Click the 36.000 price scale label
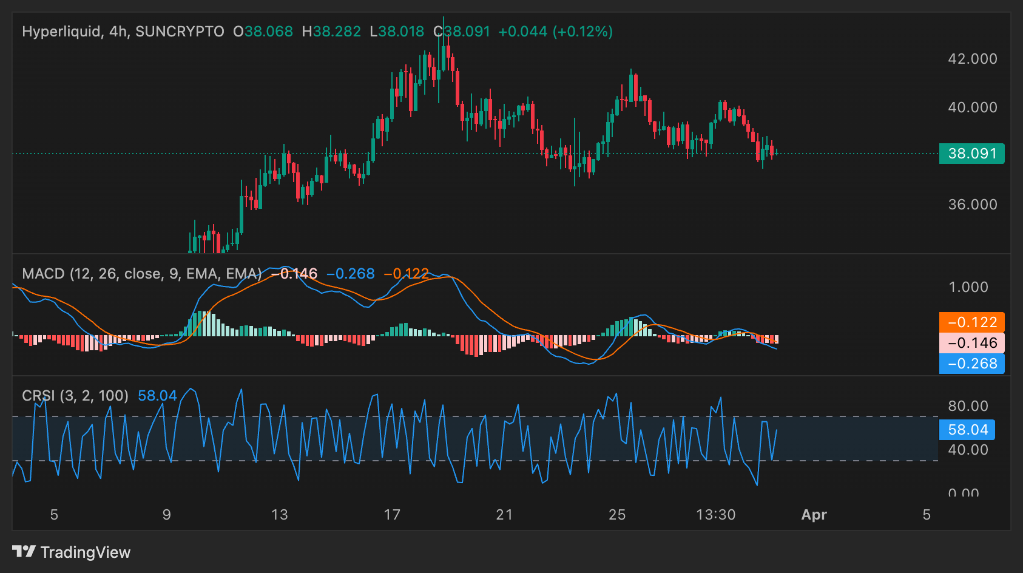 972,205
